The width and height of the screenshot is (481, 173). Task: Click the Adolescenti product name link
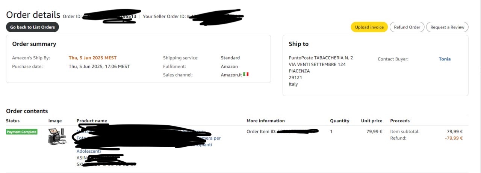[89, 151]
